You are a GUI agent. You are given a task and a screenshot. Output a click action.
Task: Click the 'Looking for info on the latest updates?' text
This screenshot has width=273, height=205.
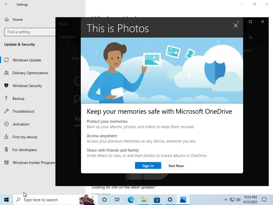pyautogui.click(x=123, y=187)
